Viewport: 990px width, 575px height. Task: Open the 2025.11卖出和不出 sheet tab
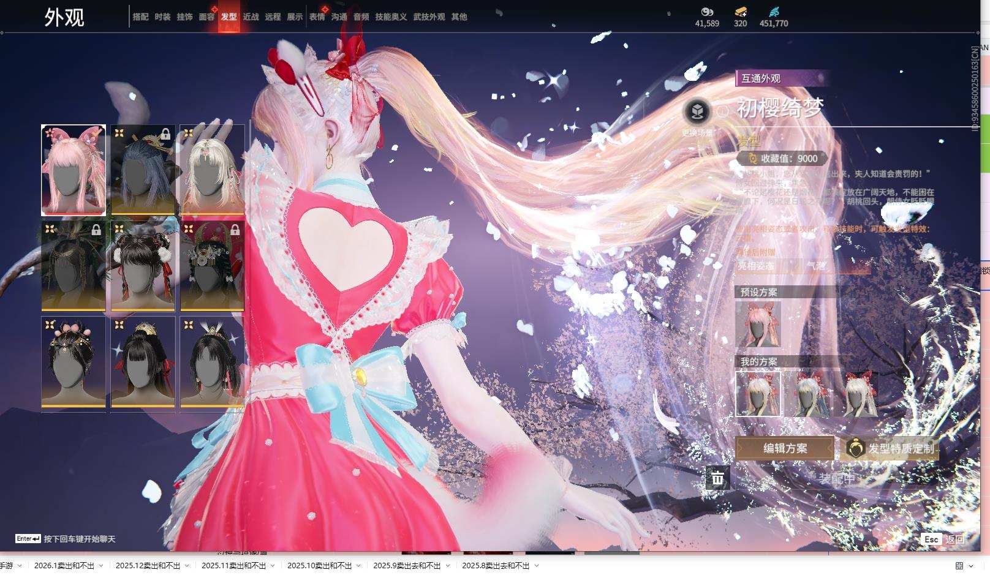pos(233,566)
